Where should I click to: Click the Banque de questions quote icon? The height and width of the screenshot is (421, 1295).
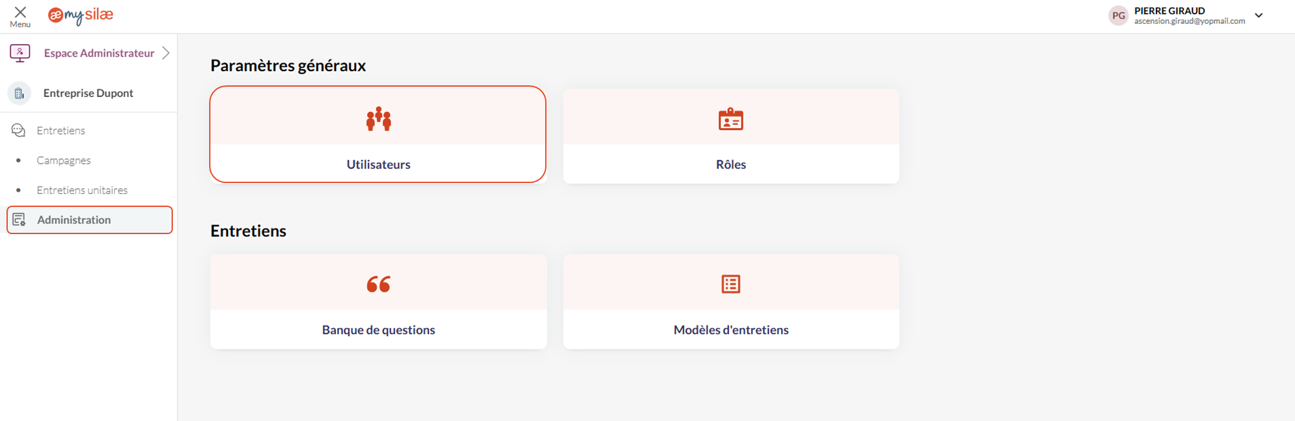pyautogui.click(x=378, y=284)
